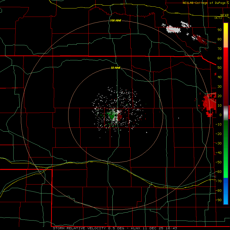Click the dark red streak echo in the far northeast
Viewport: 230px width, 230px height.
[x=202, y=40]
